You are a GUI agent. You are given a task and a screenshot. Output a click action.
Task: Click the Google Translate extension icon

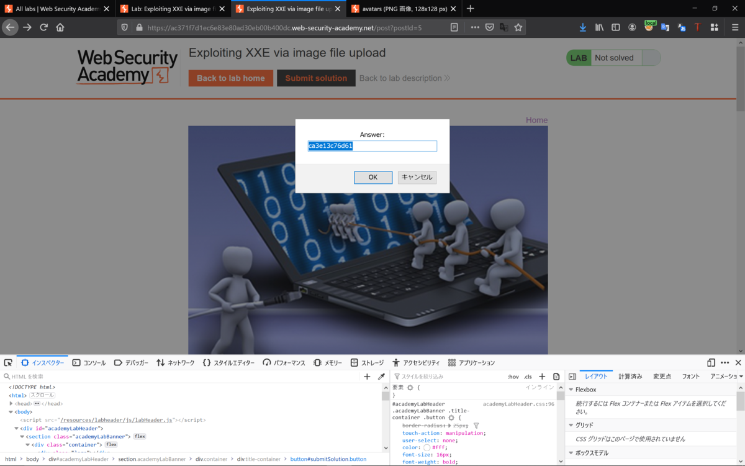pos(665,27)
